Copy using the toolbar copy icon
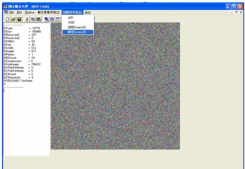 pos(33,19)
